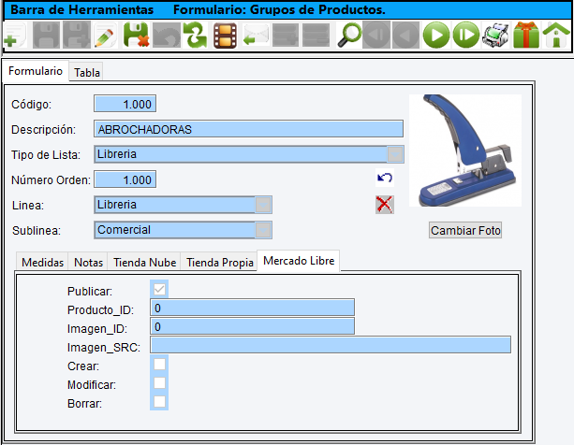Click the Número Orden input field
Image resolution: width=574 pixels, height=445 pixels.
point(125,179)
